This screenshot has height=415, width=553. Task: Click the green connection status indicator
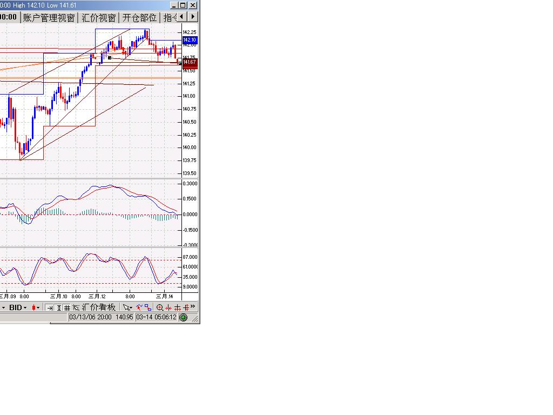tap(184, 317)
